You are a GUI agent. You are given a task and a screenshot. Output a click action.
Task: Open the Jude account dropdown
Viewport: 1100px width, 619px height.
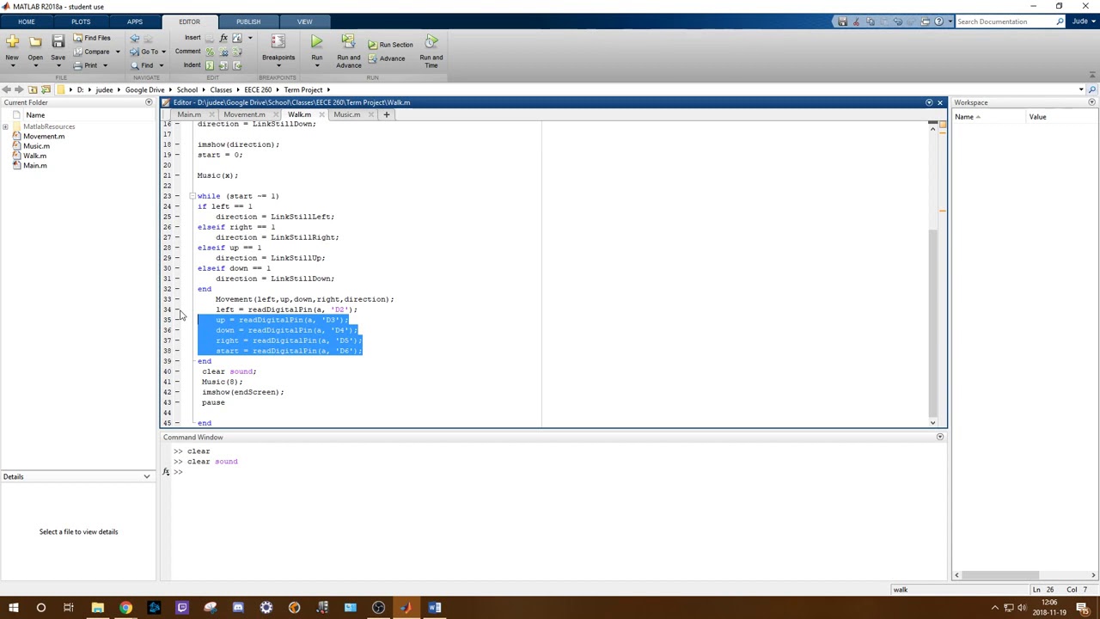coord(1082,21)
